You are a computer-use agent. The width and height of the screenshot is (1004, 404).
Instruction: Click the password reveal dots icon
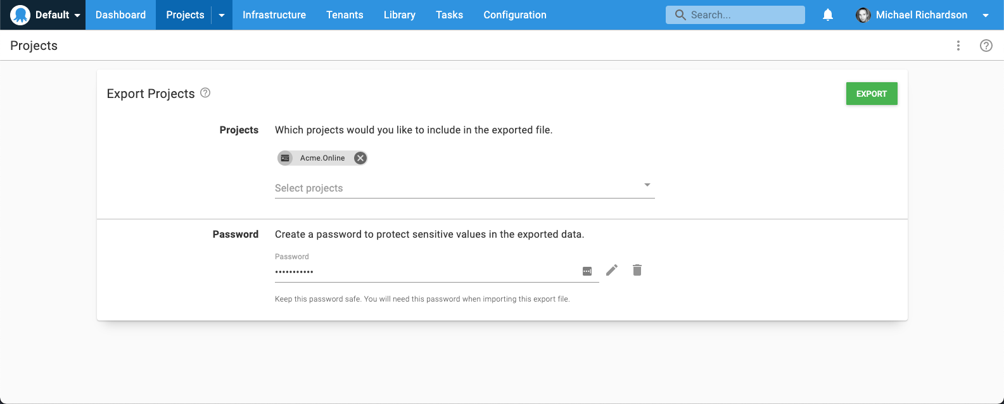click(x=587, y=271)
